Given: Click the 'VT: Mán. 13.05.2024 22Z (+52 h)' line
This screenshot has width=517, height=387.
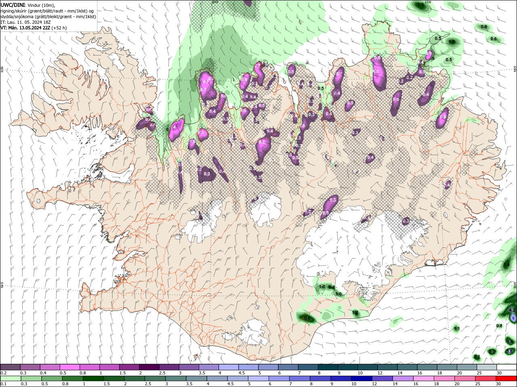Looking at the screenshot, I should coord(34,28).
